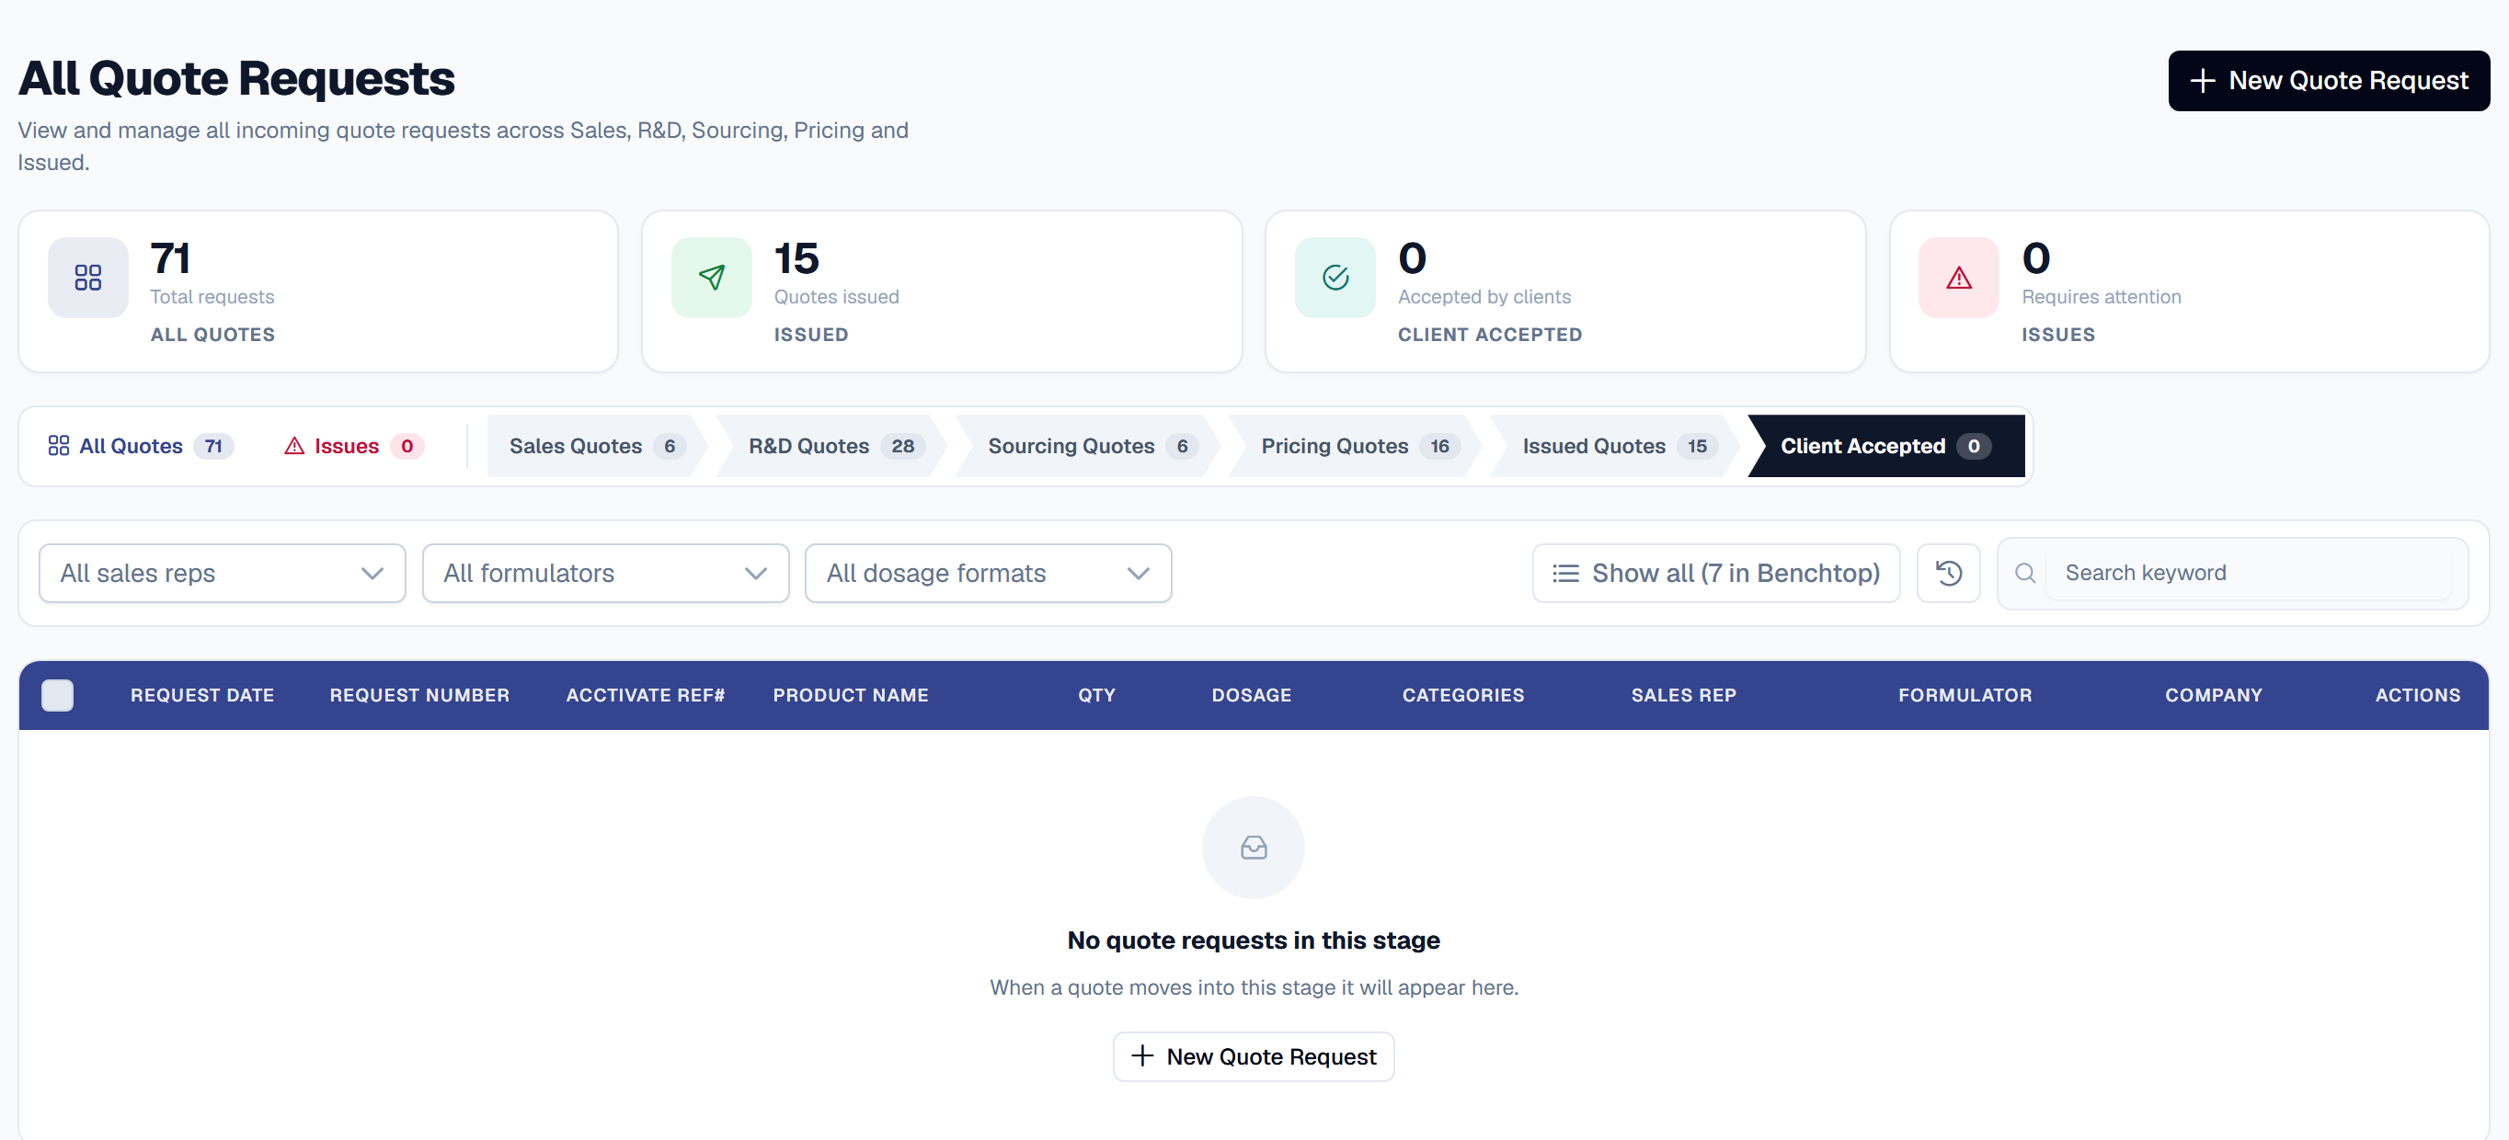
Task: Click the COMPANY column header
Action: pos(2213,695)
